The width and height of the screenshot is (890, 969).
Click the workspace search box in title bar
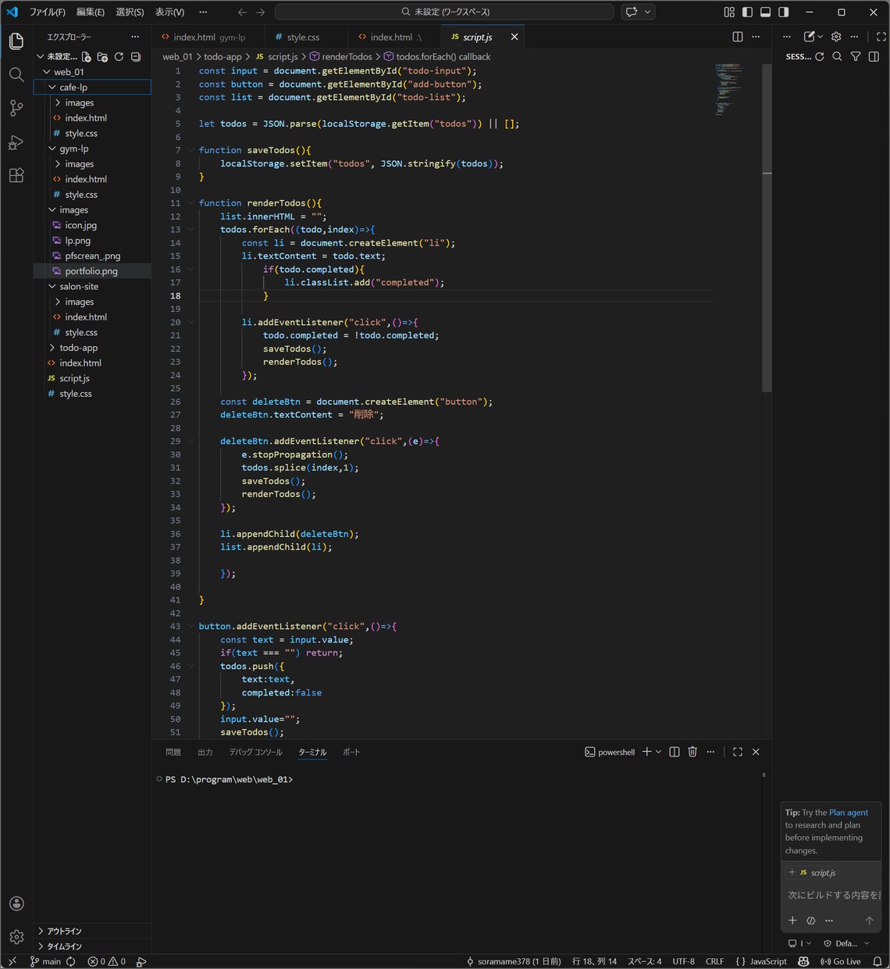click(x=445, y=12)
